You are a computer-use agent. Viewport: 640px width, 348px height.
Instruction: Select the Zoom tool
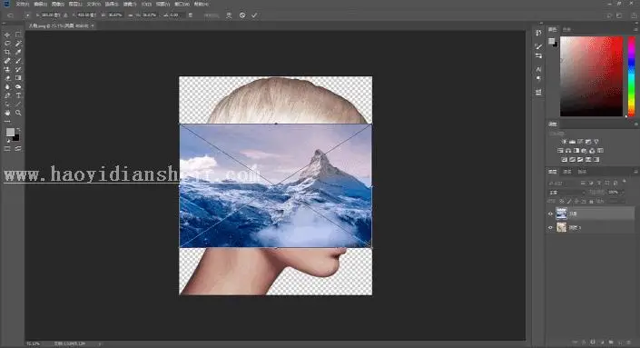click(18, 113)
